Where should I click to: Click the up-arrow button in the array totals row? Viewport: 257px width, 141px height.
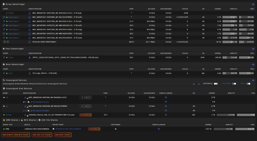(8, 42)
